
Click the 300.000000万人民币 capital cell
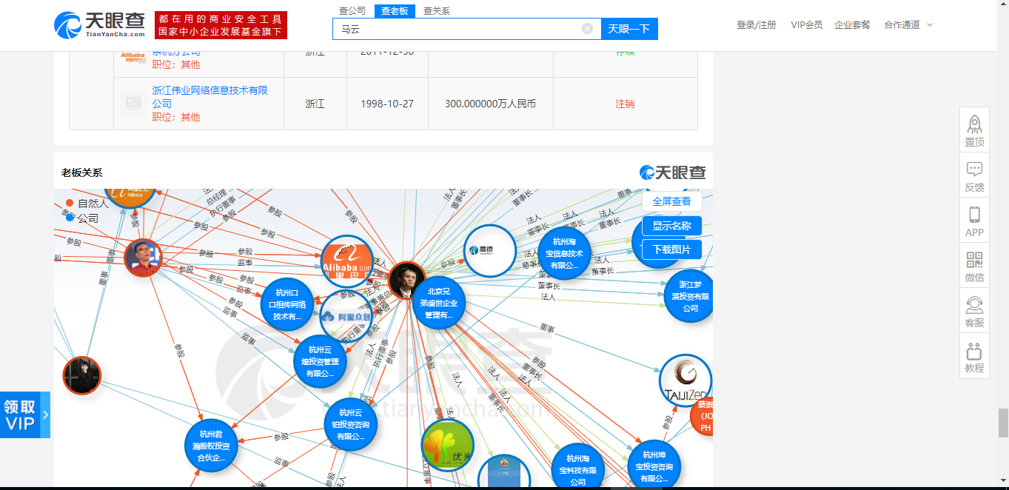490,104
